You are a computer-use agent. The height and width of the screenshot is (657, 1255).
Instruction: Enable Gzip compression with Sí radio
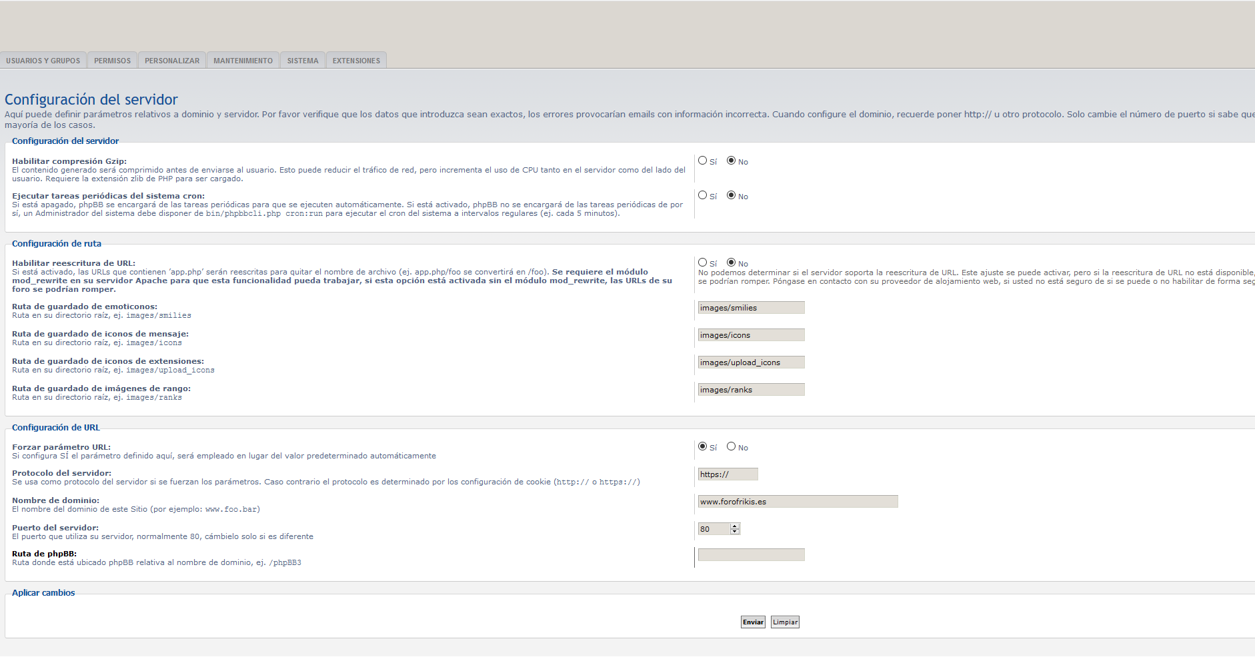702,161
